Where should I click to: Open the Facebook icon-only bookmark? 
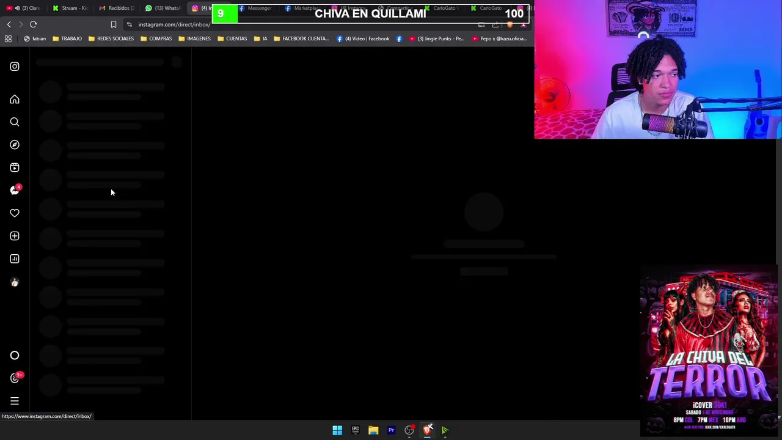(x=399, y=38)
